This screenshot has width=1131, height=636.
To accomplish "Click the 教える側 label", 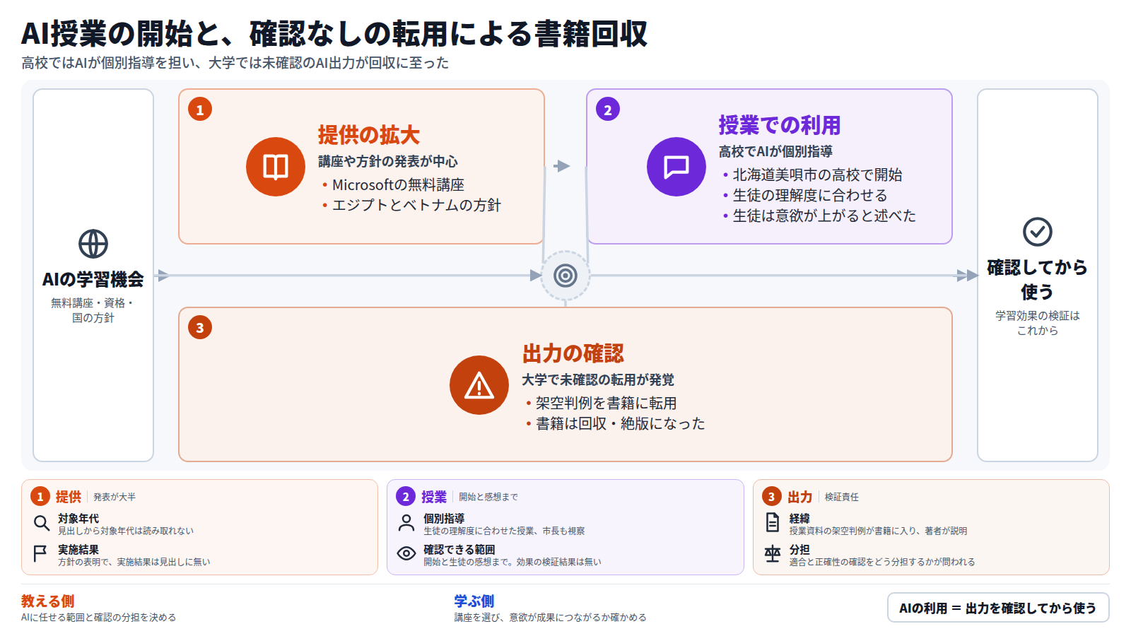I will coord(47,601).
